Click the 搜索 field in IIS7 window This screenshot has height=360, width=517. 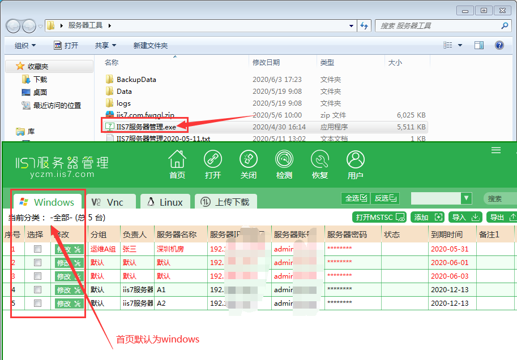click(501, 198)
